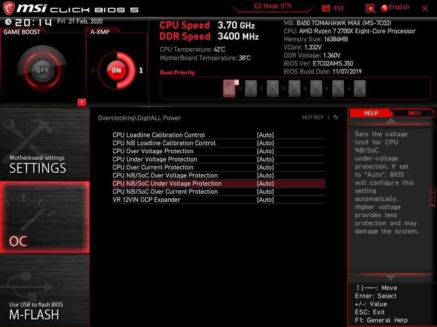Click the clock icon next to time
437x327 pixels.
point(9,22)
